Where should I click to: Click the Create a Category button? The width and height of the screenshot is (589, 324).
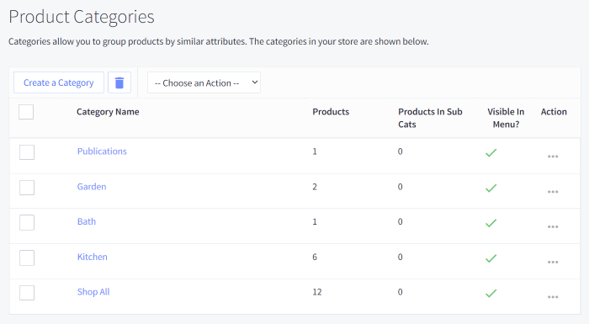tap(59, 82)
